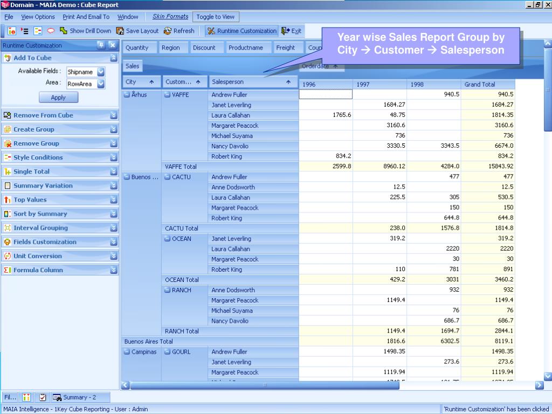The height and width of the screenshot is (414, 552).
Task: Click the Save Layout disk icon
Action: tap(120, 31)
